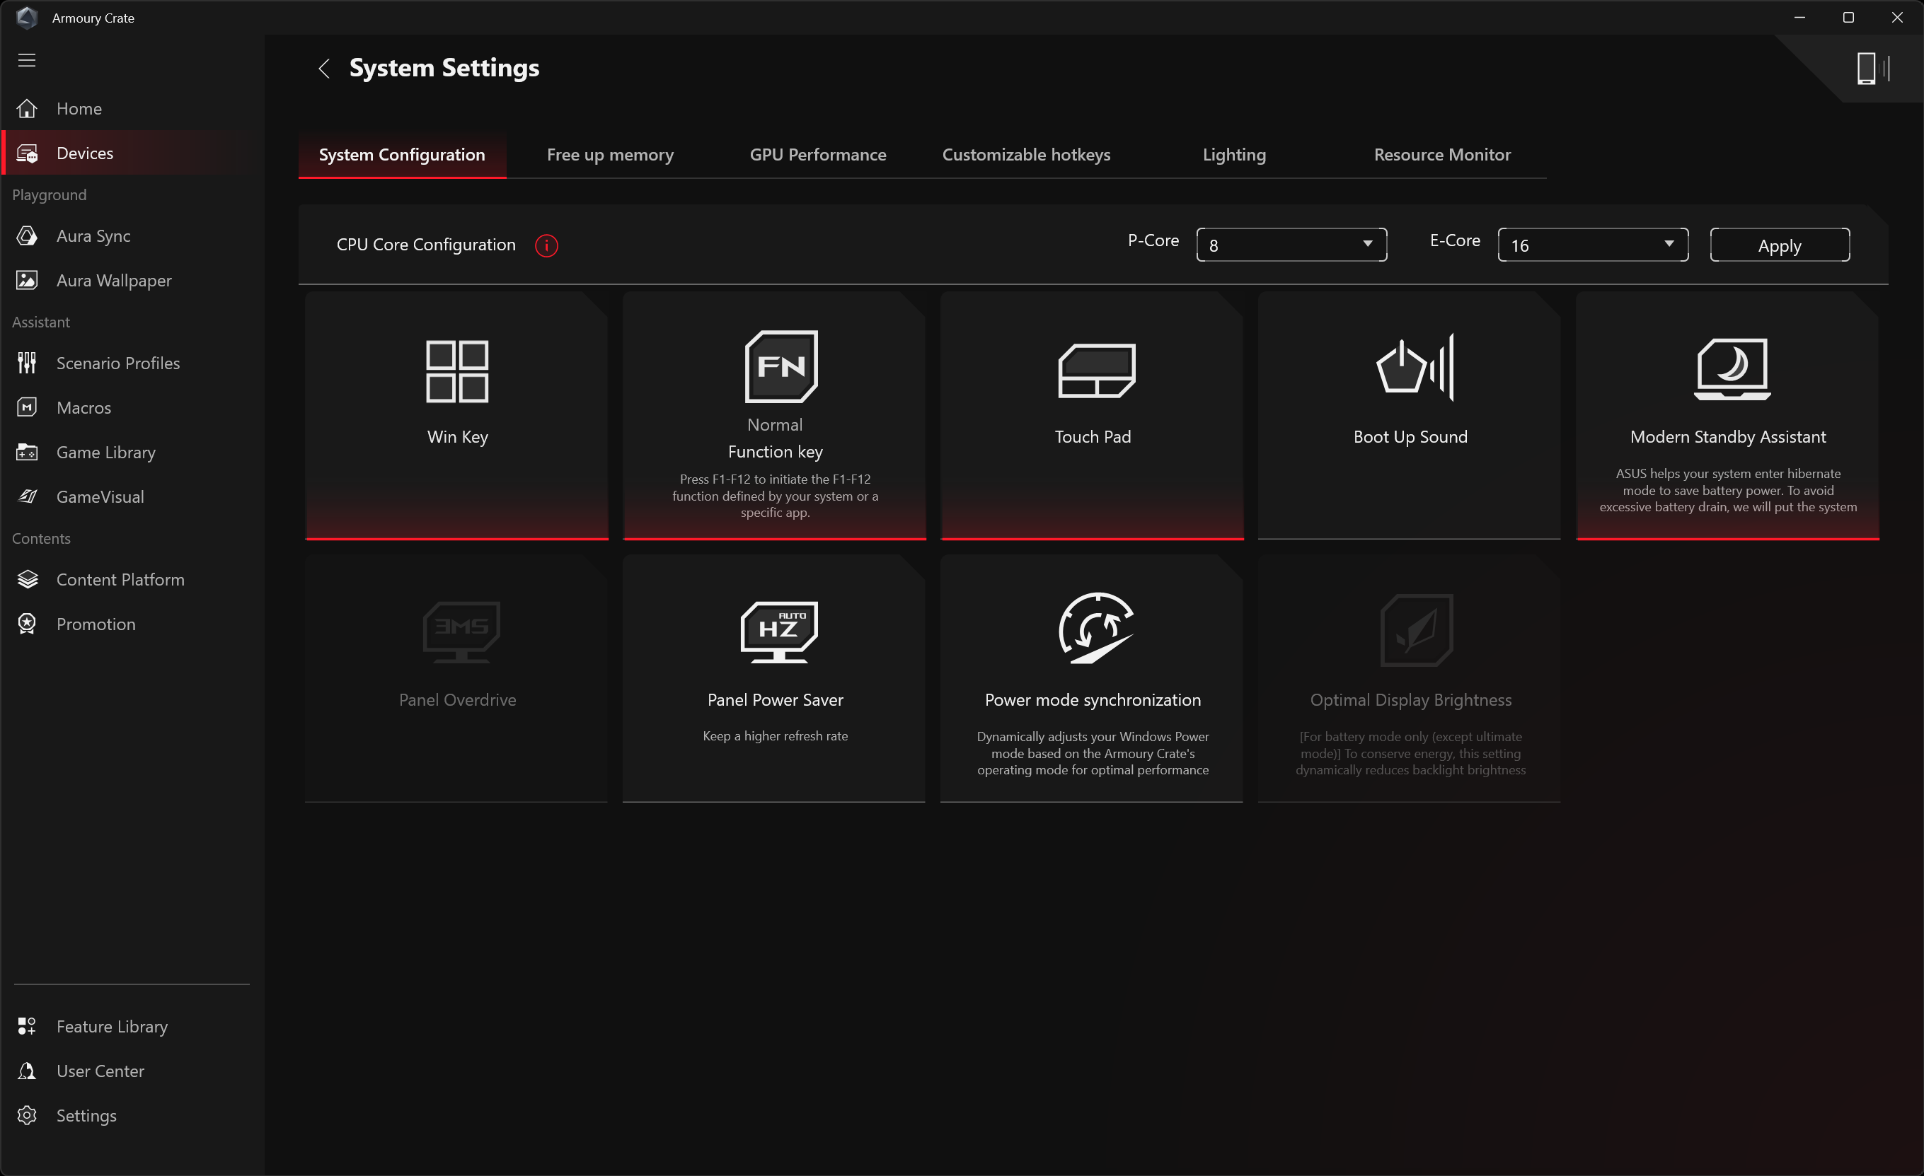Screen dimensions: 1924x1176
Task: Open GameVisual in the sidebar
Action: (x=99, y=496)
